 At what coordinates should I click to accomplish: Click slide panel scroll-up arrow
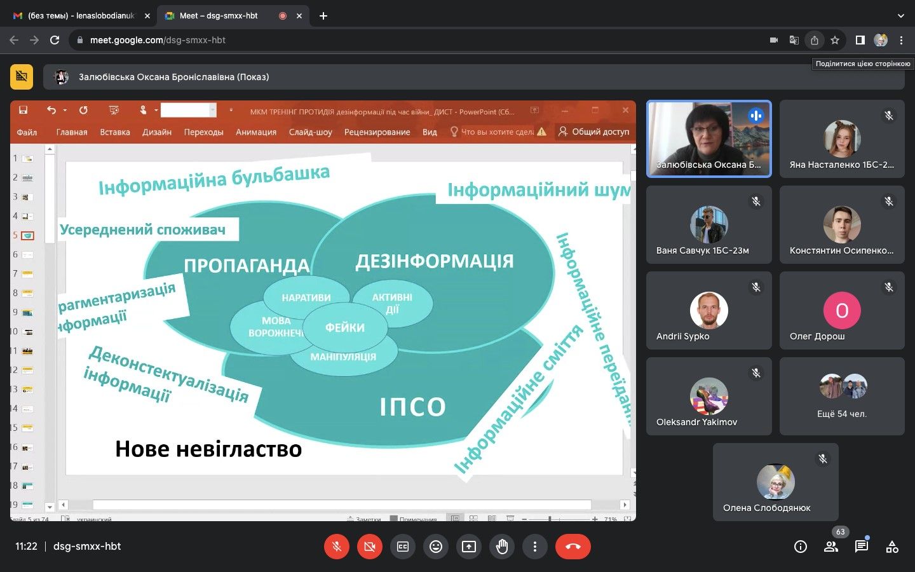tap(50, 149)
